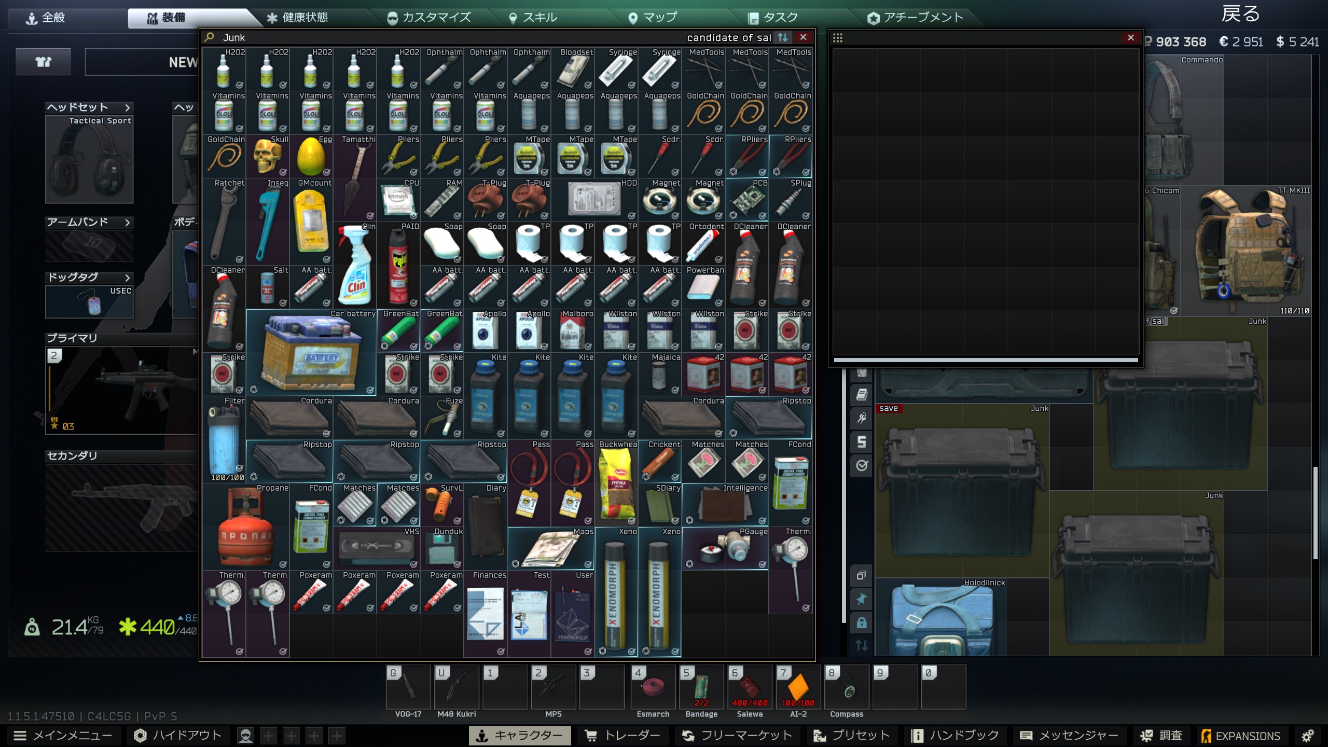Switch to the タスク tab
Screen dimensions: 1328x747
click(773, 18)
